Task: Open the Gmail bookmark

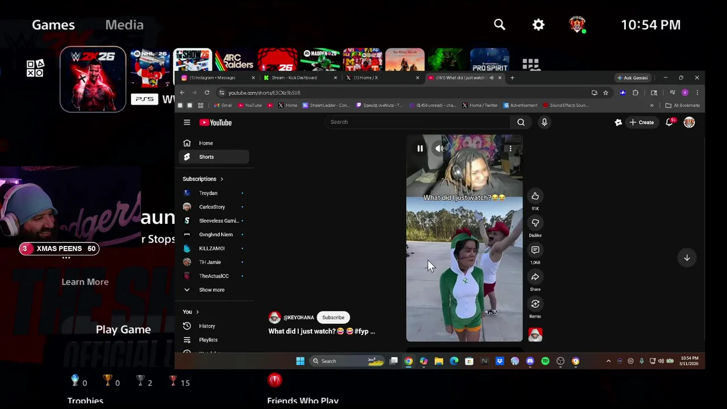Action: pyautogui.click(x=223, y=105)
